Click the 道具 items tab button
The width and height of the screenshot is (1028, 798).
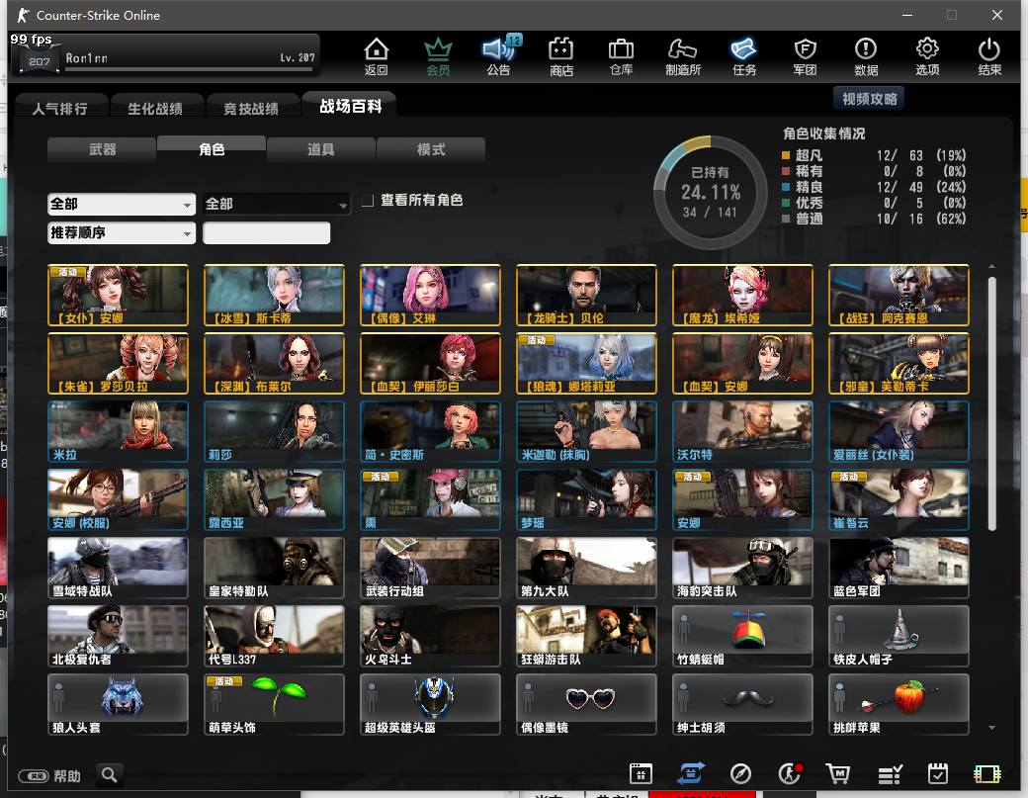tap(321, 149)
